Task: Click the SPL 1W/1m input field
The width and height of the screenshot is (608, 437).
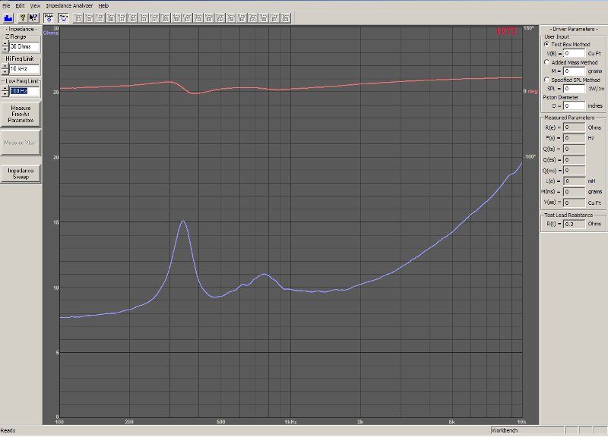Action: tap(574, 89)
